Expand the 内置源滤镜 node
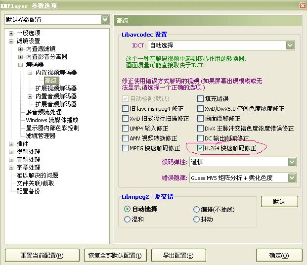Viewport: 307px width, 265px height. click(21, 49)
